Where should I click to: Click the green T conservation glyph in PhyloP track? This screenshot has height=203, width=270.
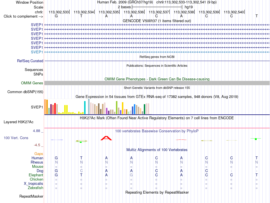pos(256,139)
